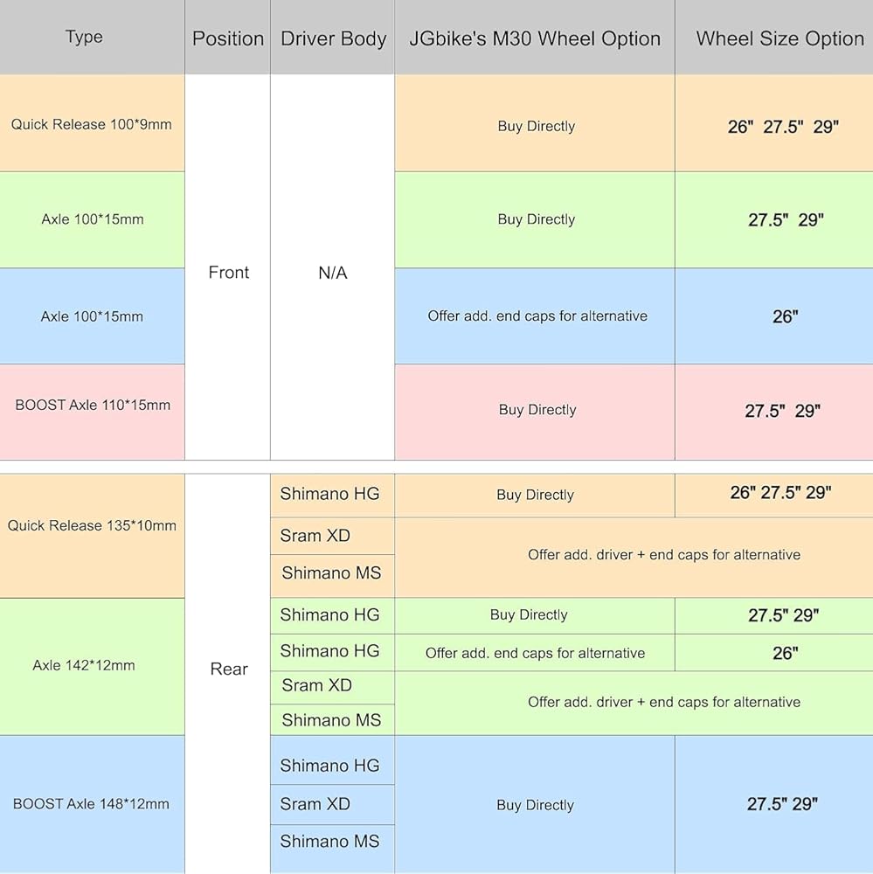
Task: Select the "Quick Release 100*9mm" type cell
Action: pos(92,124)
